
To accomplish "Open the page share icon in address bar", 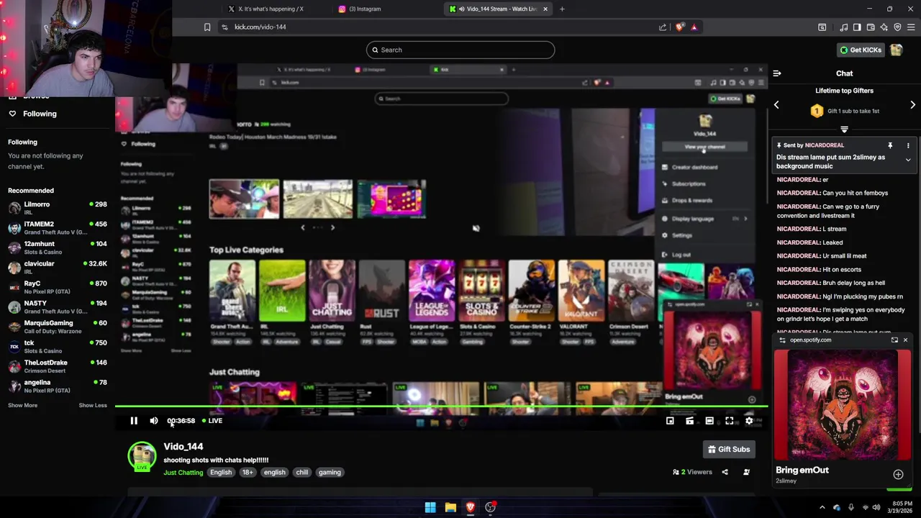I will pyautogui.click(x=663, y=27).
